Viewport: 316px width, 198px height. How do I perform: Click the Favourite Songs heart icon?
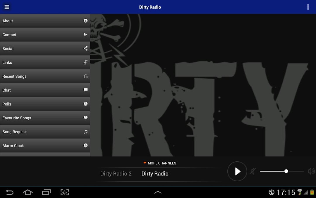click(x=85, y=118)
